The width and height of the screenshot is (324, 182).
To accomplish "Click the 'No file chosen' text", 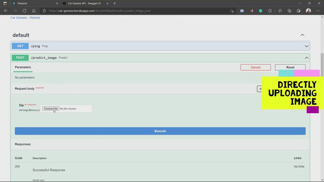I will 68,108.
